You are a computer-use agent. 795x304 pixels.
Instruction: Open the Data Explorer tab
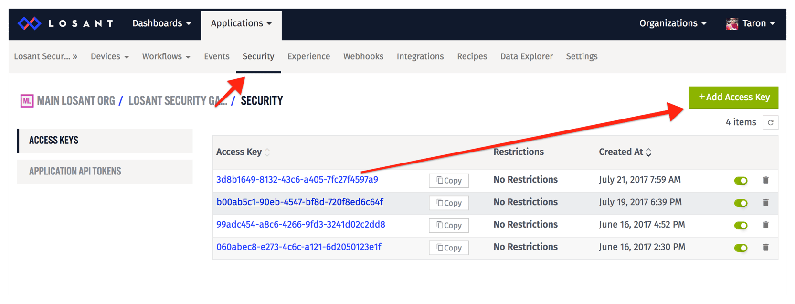coord(526,56)
